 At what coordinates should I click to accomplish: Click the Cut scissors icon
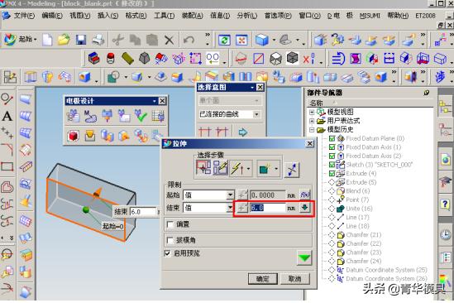(118, 40)
